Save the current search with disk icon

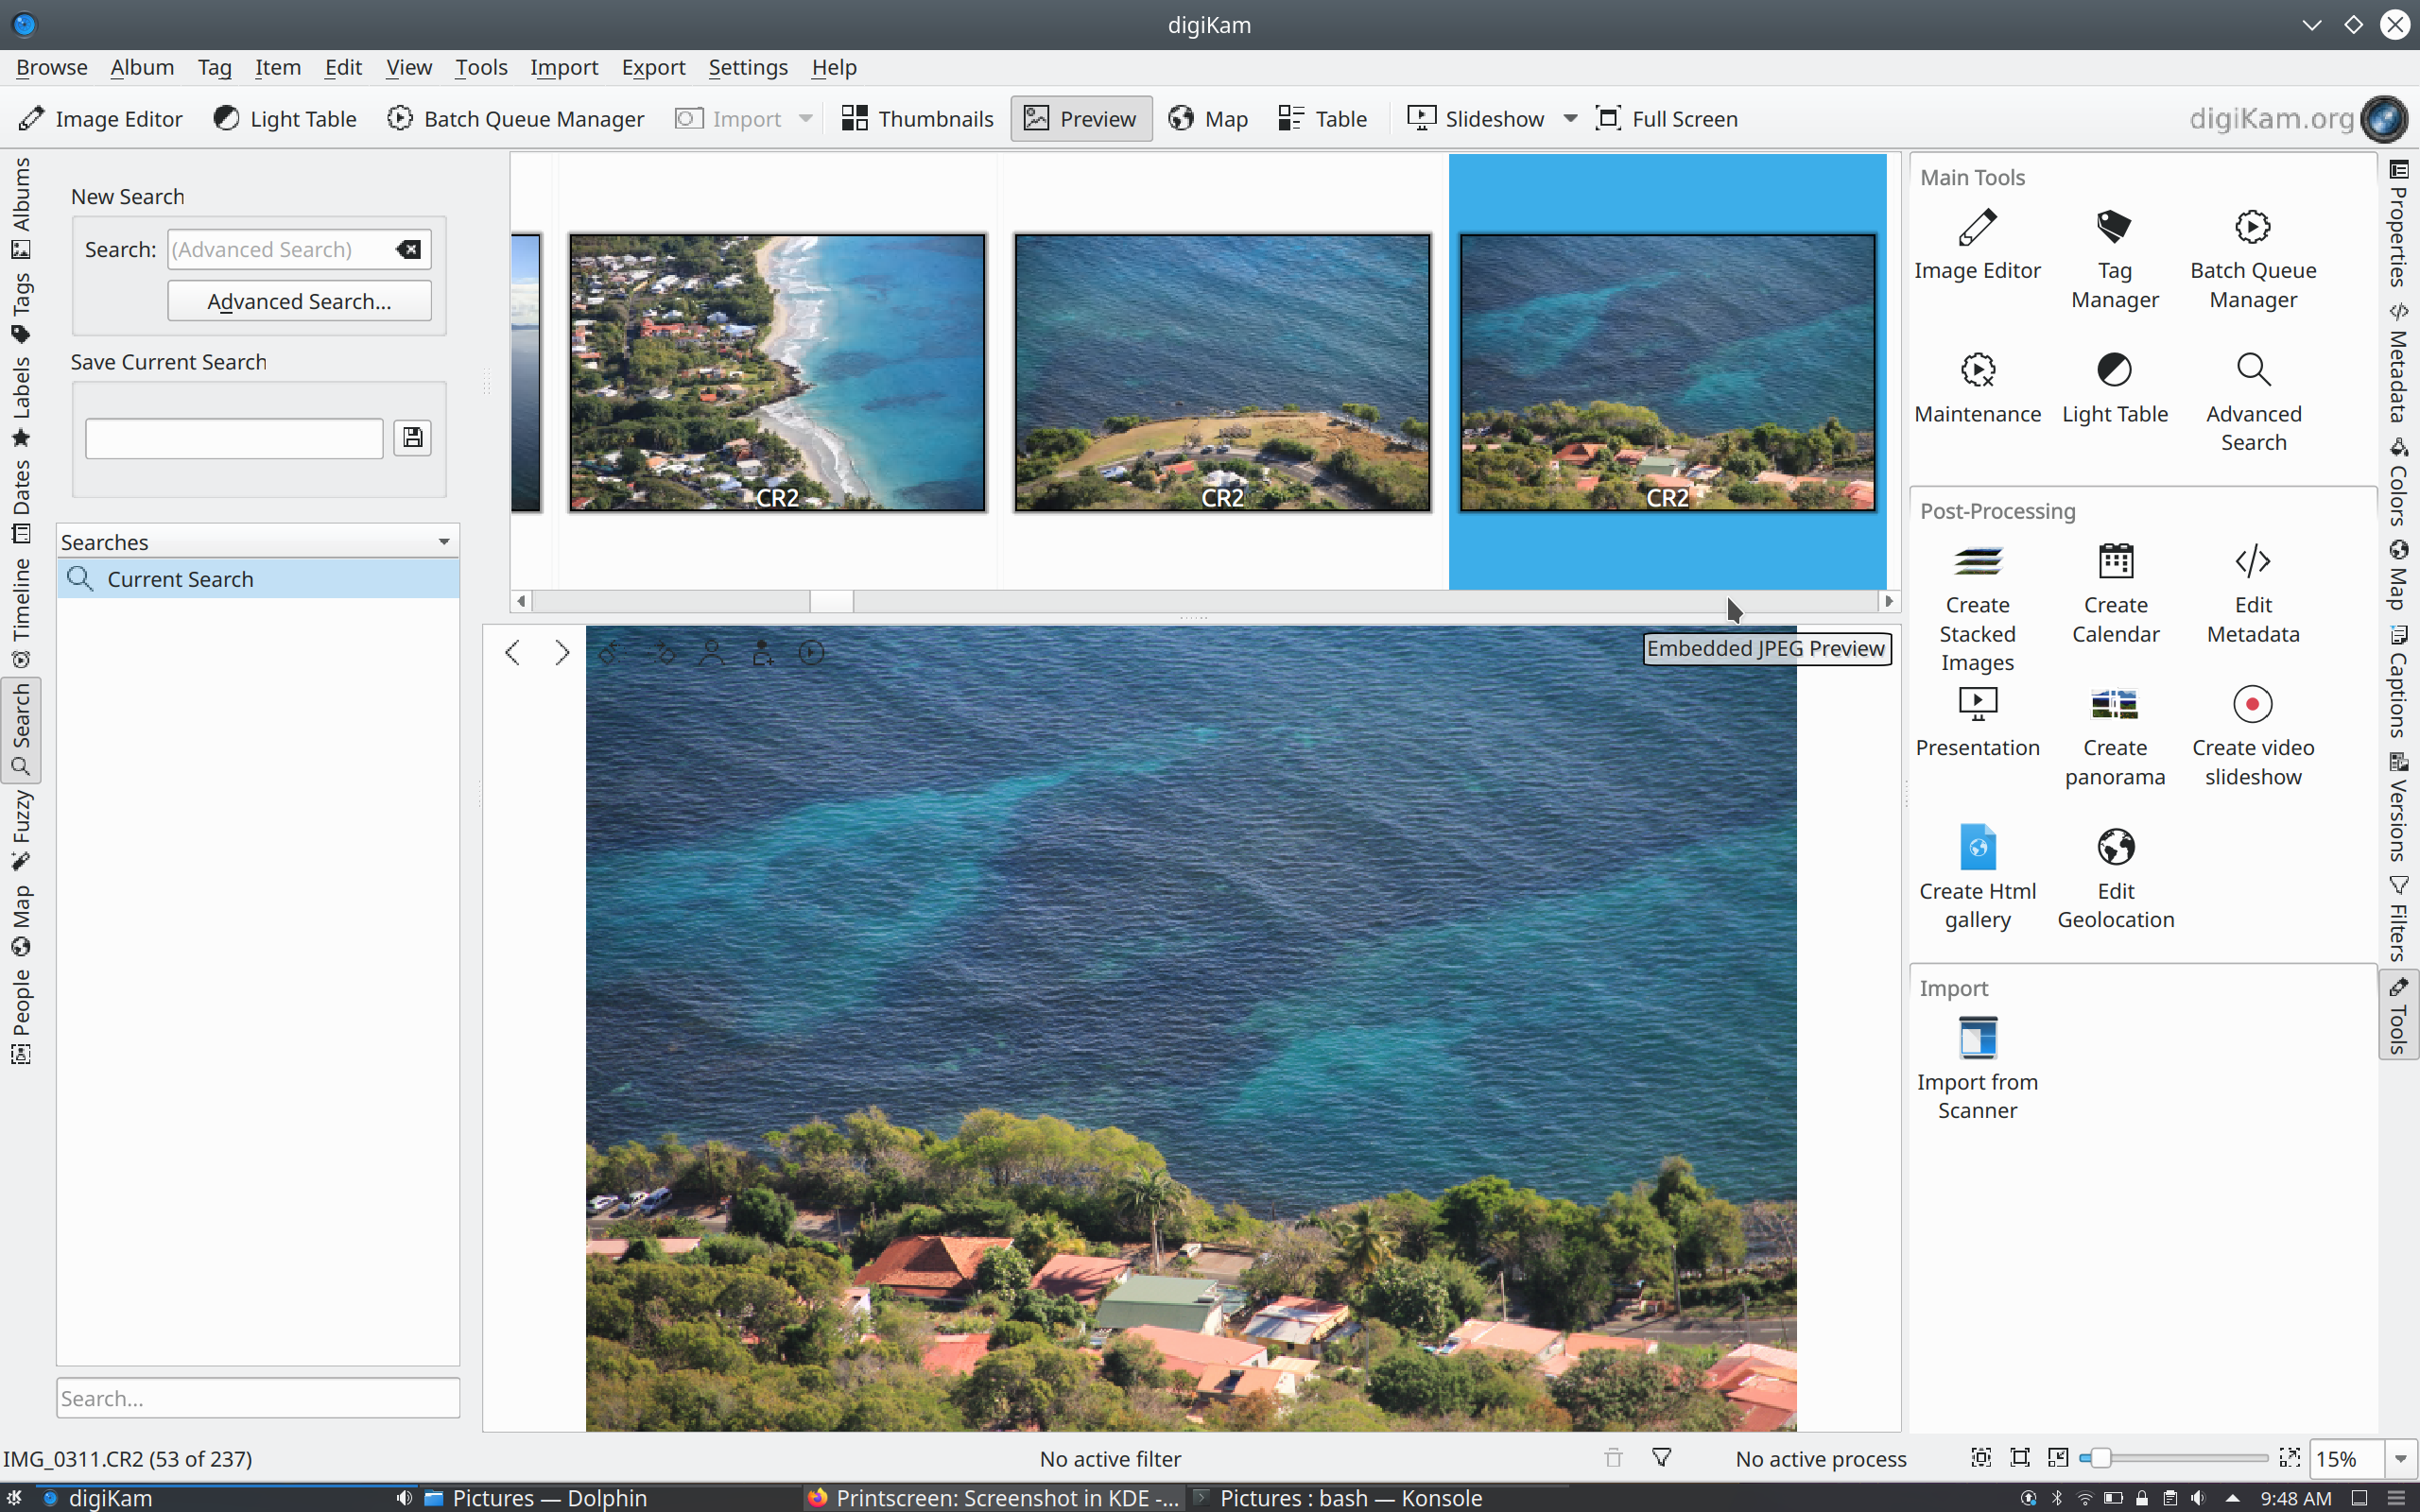pyautogui.click(x=412, y=437)
